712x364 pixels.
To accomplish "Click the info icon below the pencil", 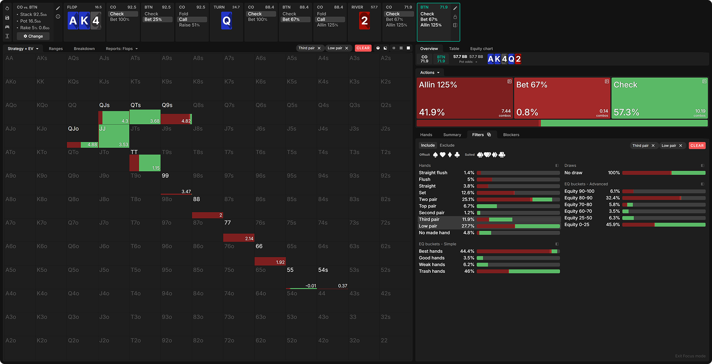I will point(58,16).
